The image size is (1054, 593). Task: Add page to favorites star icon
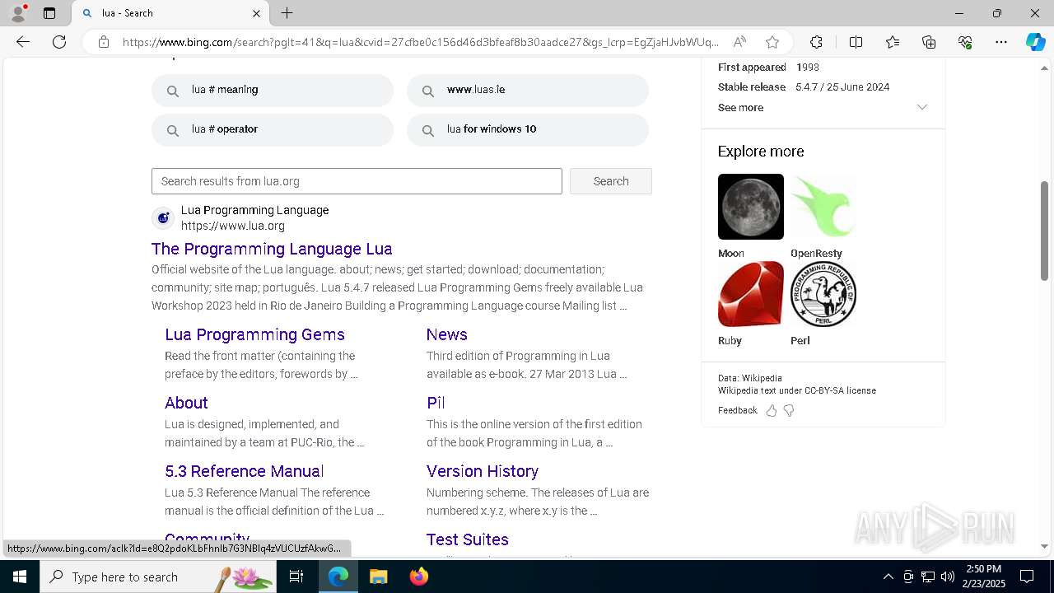click(x=772, y=42)
